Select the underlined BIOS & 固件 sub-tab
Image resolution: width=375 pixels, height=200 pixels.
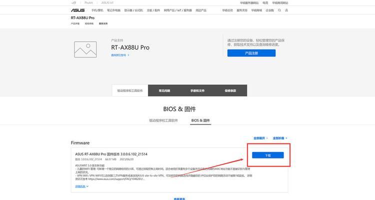pos(200,120)
